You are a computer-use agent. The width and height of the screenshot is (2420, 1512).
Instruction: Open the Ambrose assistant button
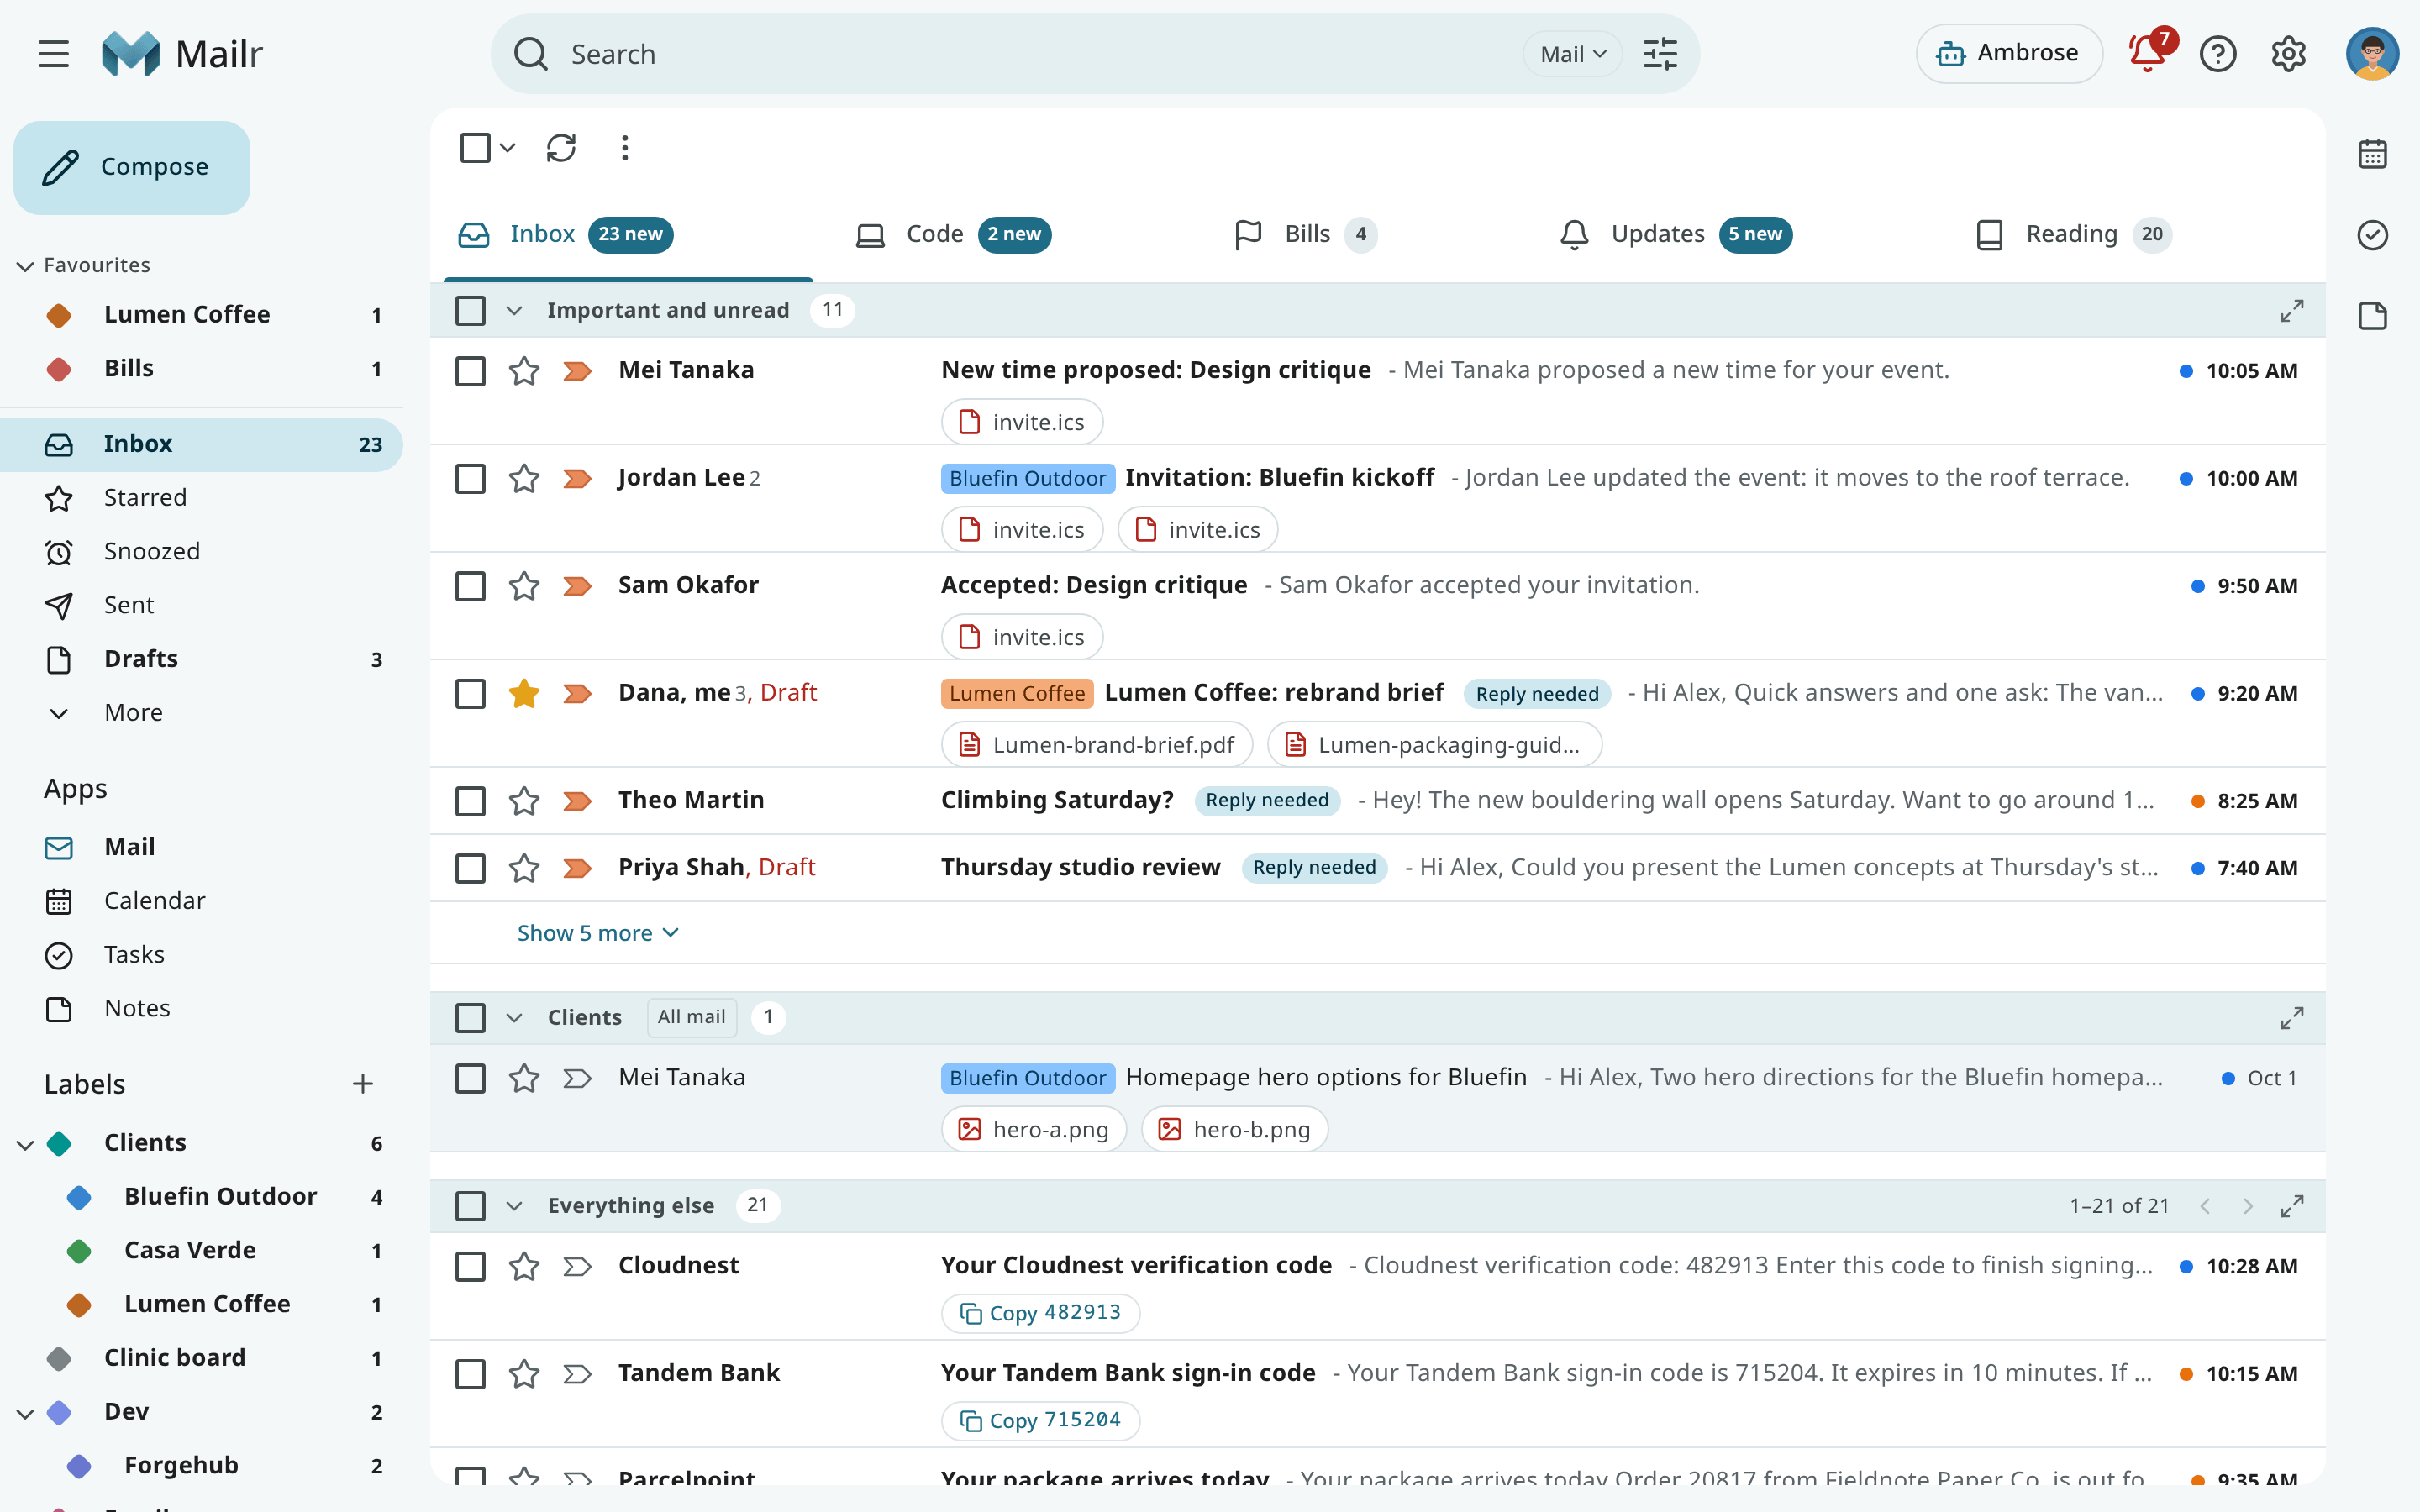click(2008, 53)
